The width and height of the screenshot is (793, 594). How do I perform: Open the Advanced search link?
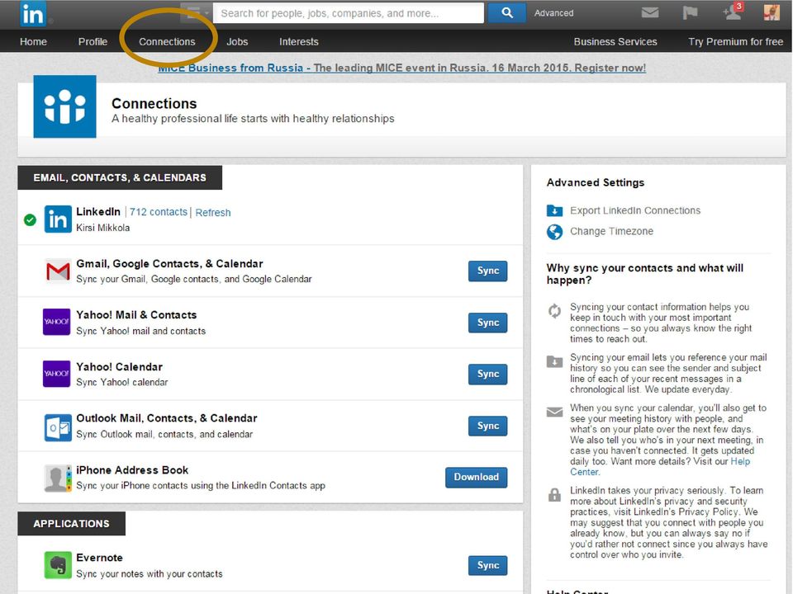pyautogui.click(x=553, y=13)
